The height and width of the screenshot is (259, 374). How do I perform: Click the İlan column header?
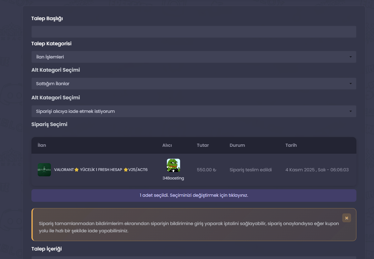(42, 145)
